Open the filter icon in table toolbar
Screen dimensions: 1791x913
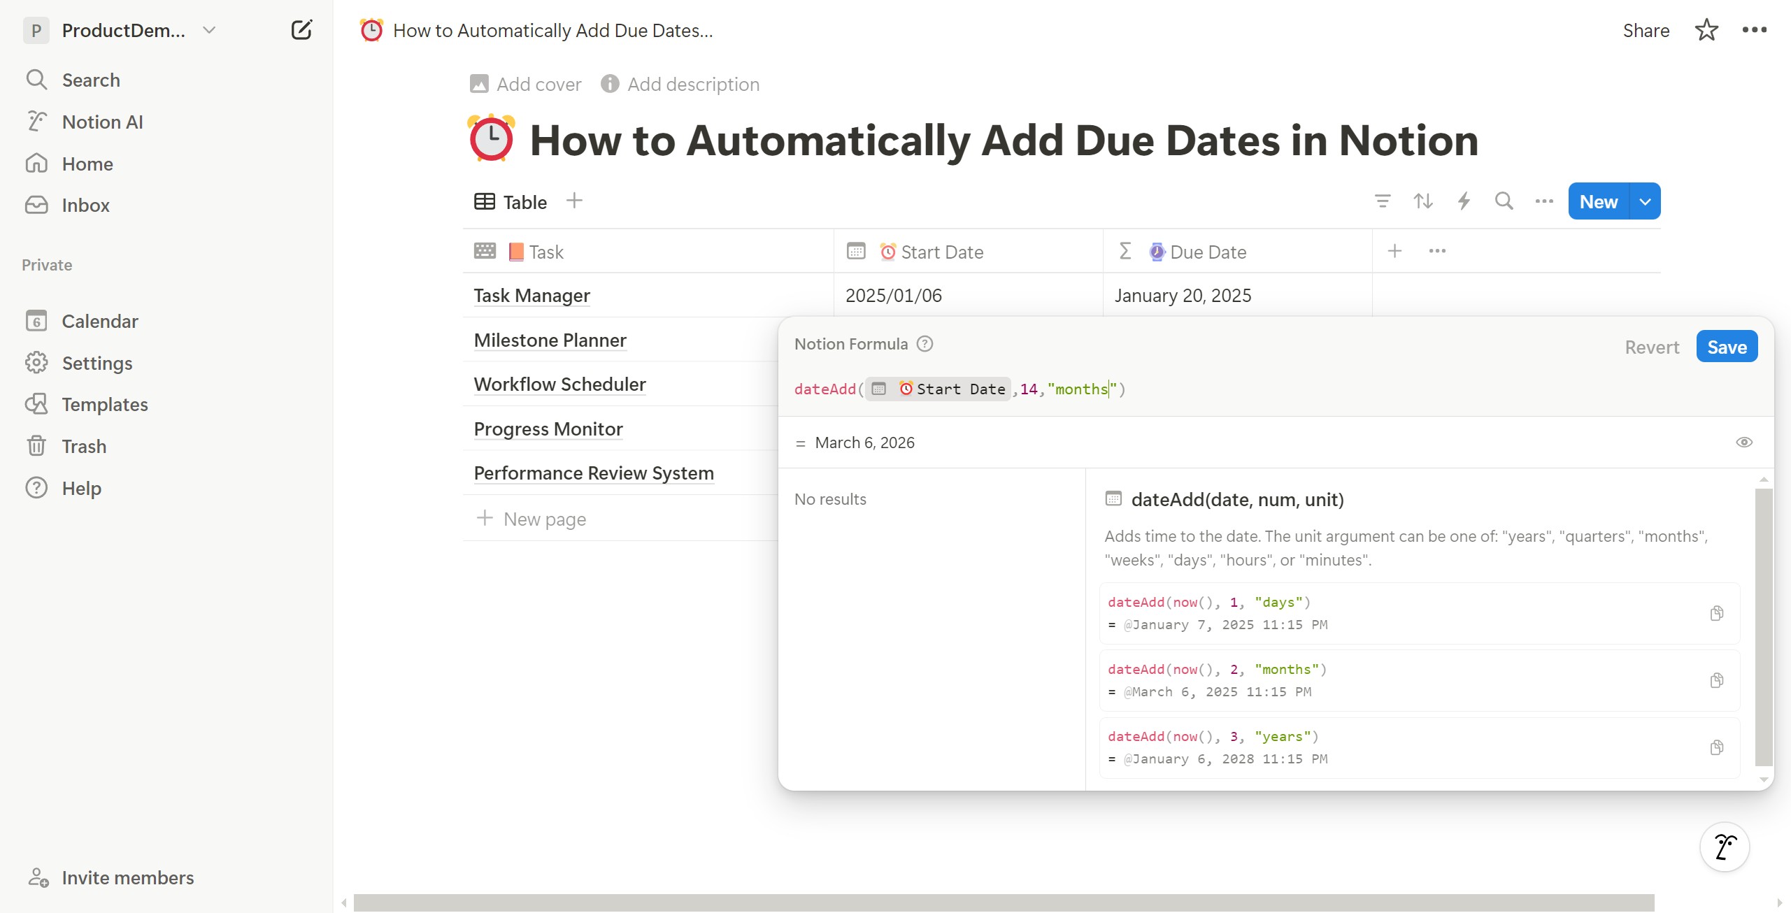click(1382, 201)
